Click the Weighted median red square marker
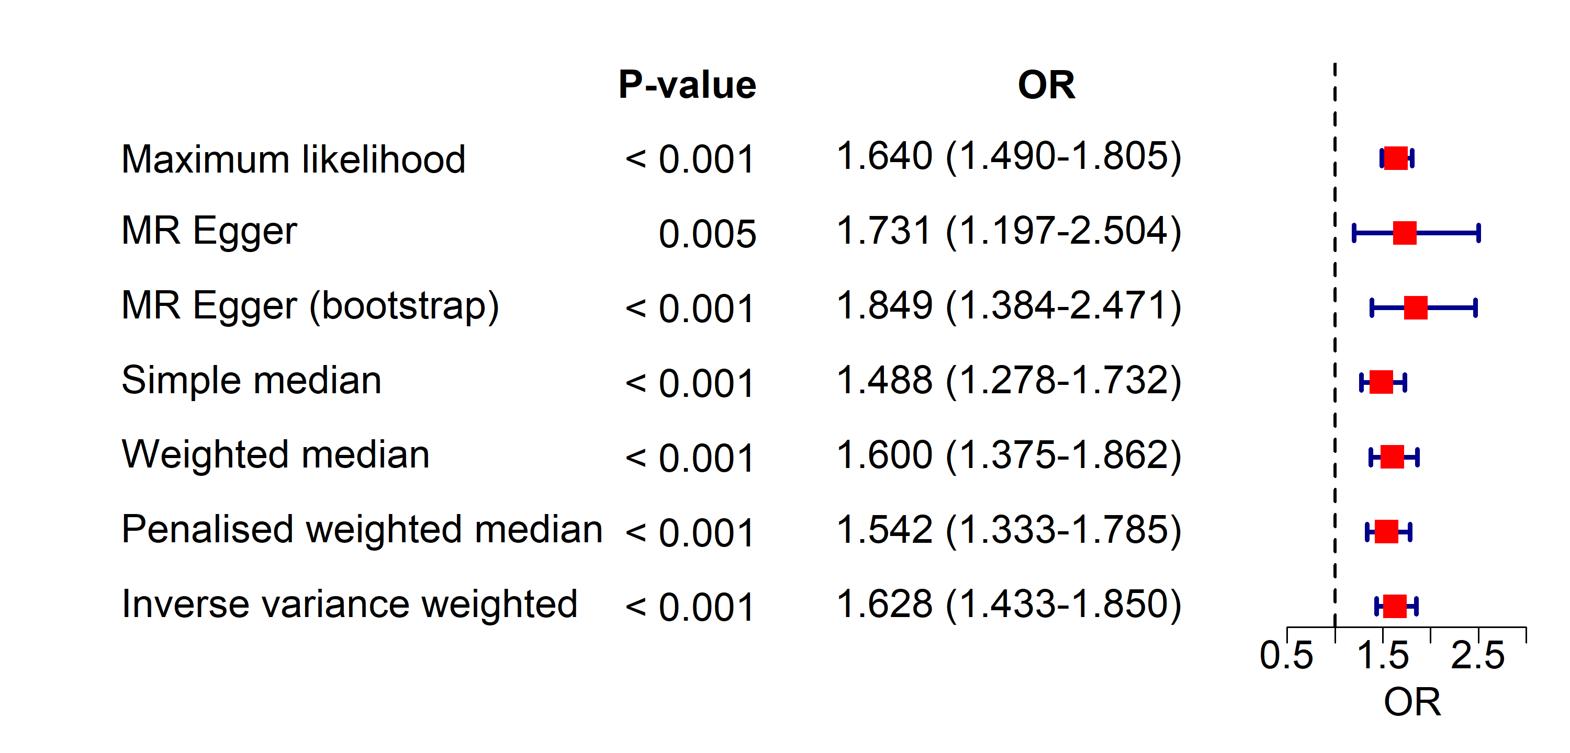 [x=1392, y=457]
